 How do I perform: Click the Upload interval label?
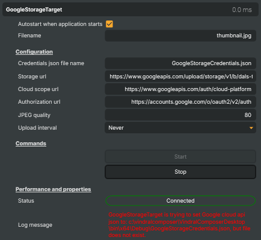[x=37, y=128]
